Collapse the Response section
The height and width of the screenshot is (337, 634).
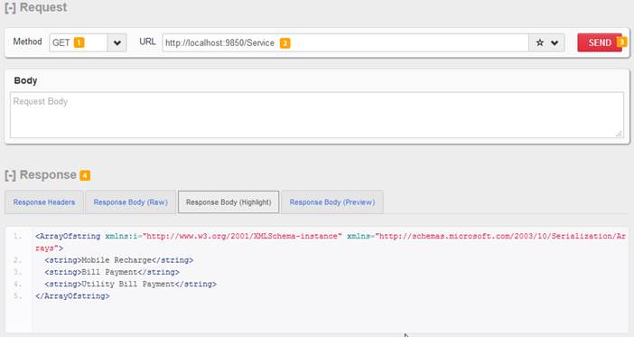click(10, 175)
